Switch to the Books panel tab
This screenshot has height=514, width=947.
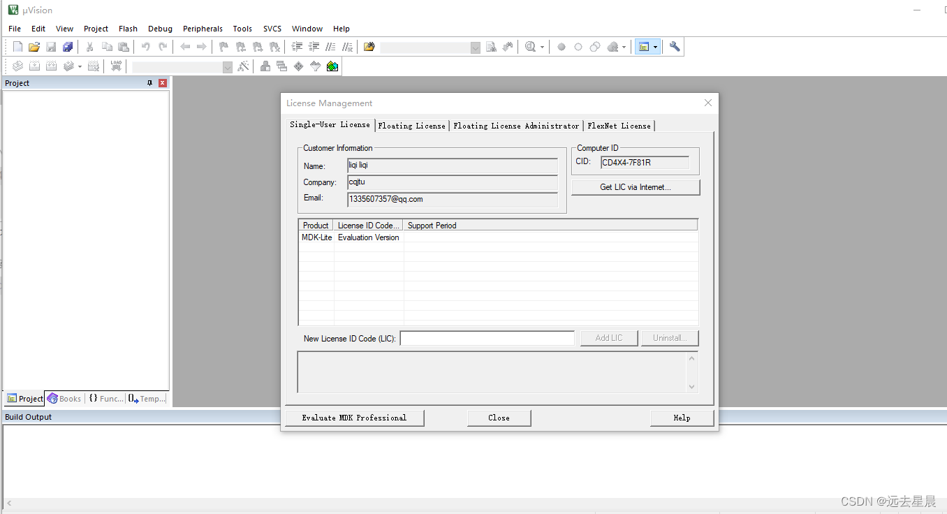tap(64, 399)
